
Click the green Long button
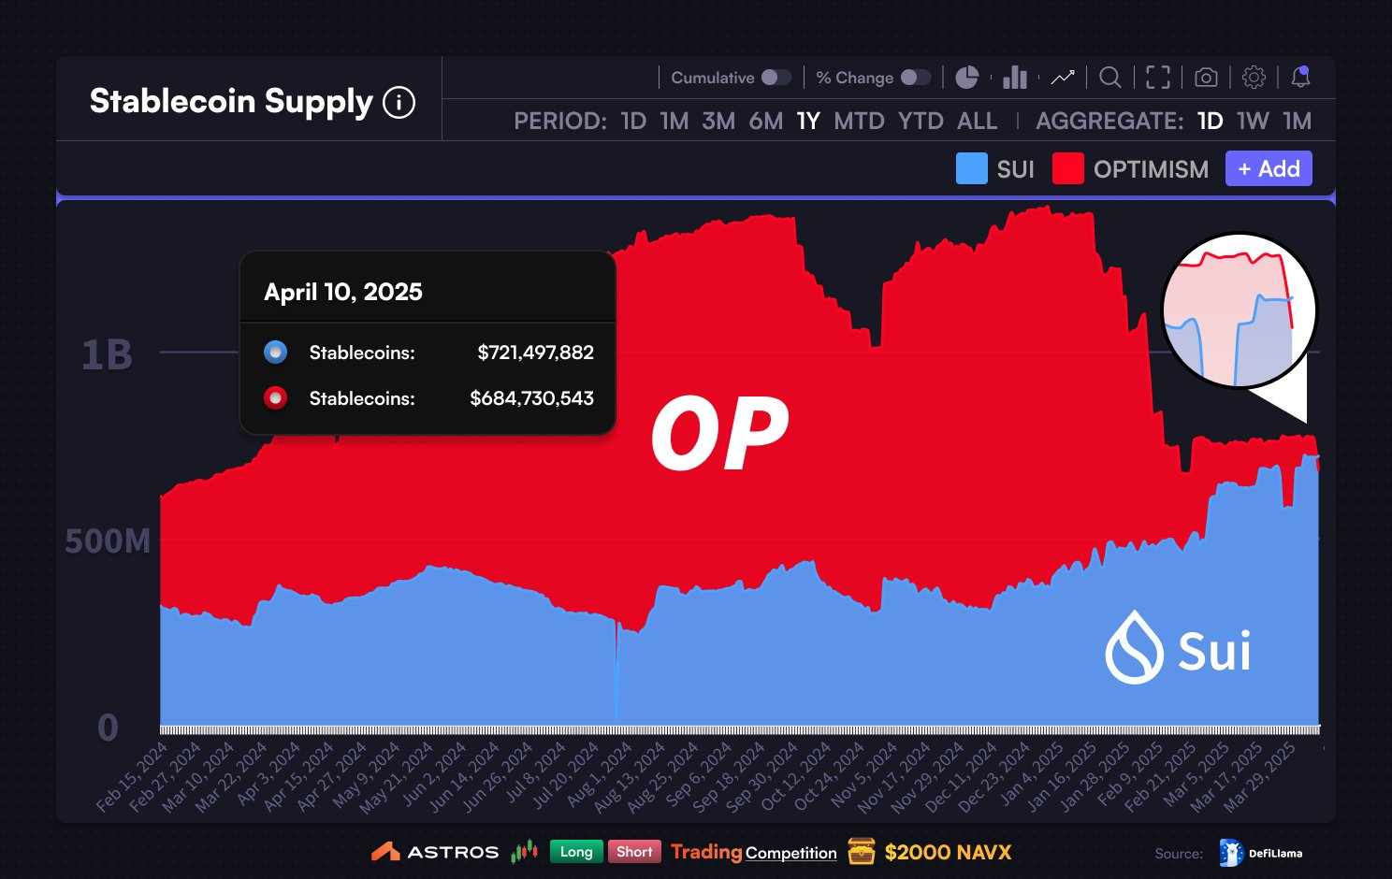click(x=576, y=852)
